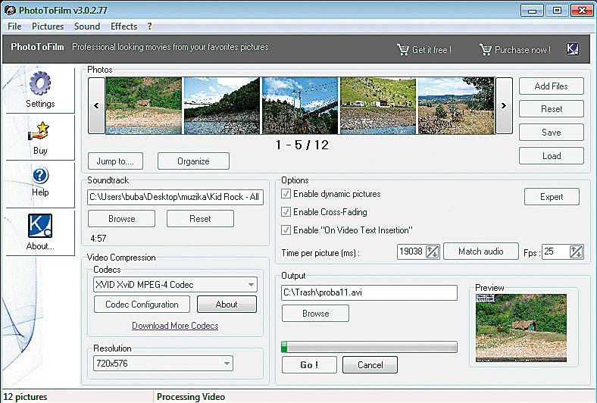This screenshot has height=403, width=597.
Task: Select the fourth photo thumbnail with white buildings
Action: point(378,105)
